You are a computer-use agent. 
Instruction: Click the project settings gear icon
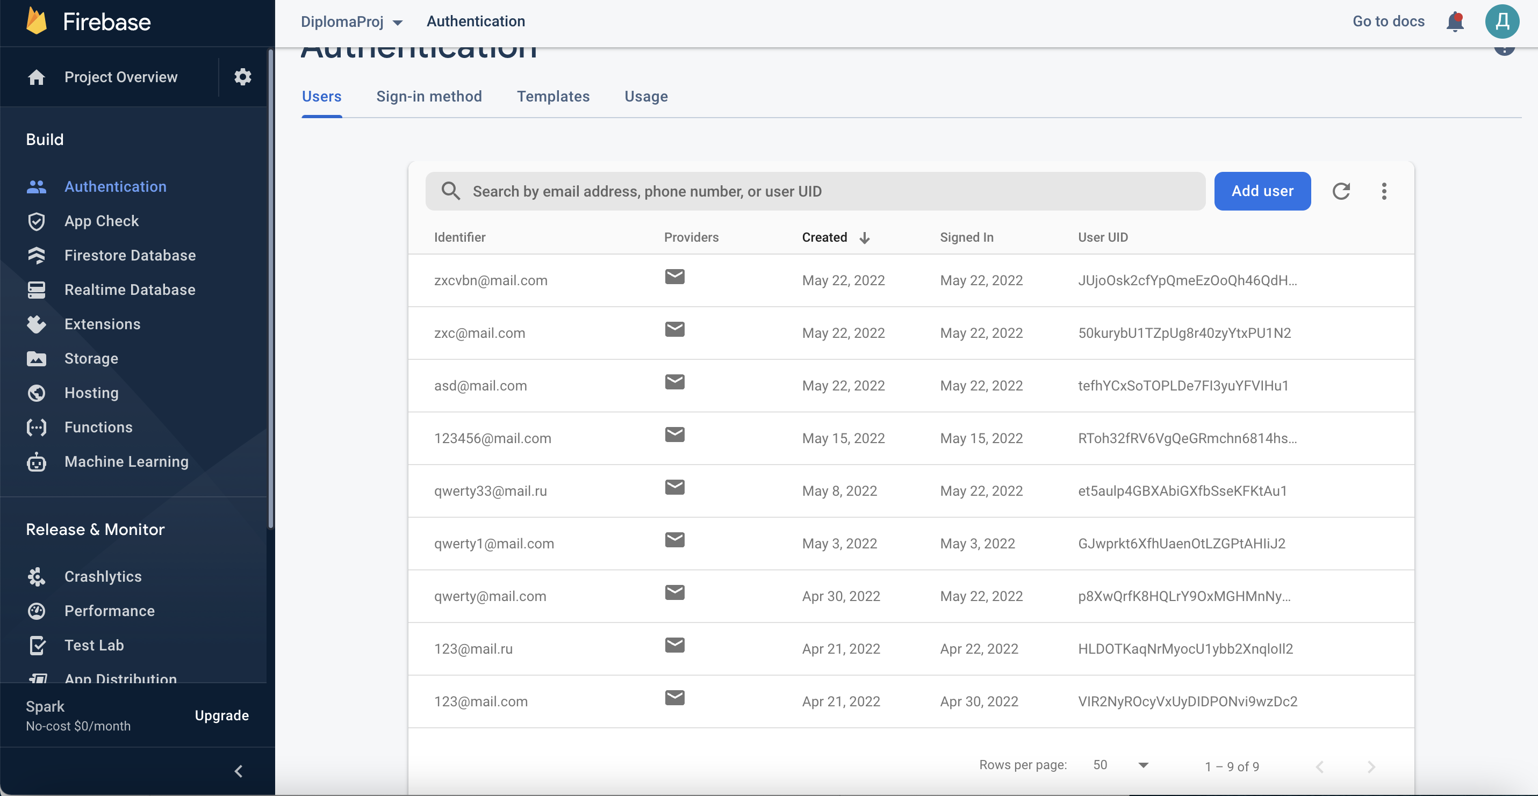point(242,77)
